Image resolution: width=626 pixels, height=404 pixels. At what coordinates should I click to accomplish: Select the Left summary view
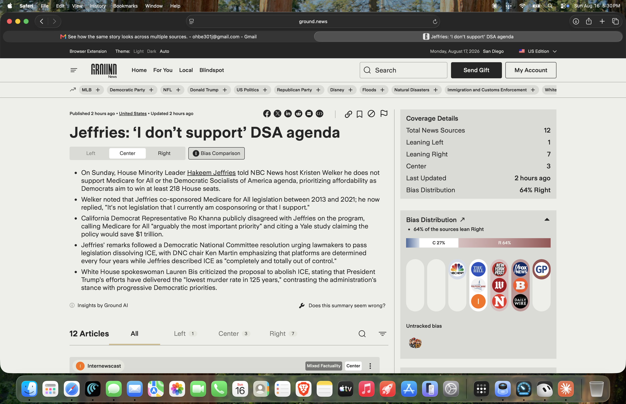click(91, 153)
